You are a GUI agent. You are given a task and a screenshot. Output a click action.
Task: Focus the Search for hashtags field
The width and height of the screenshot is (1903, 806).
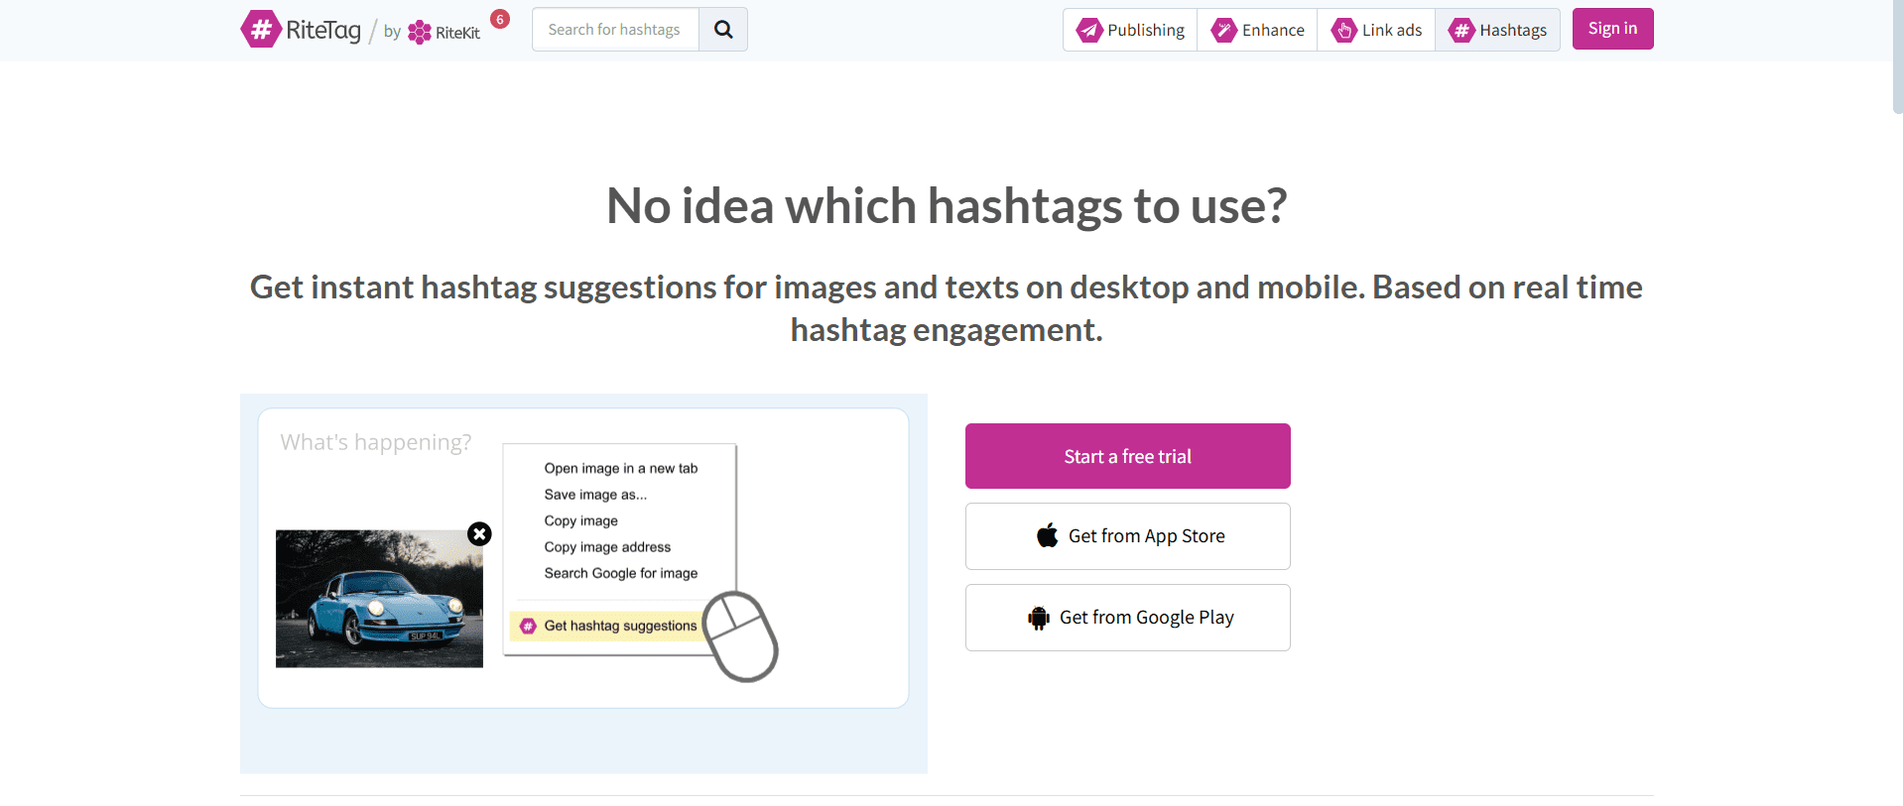615,30
